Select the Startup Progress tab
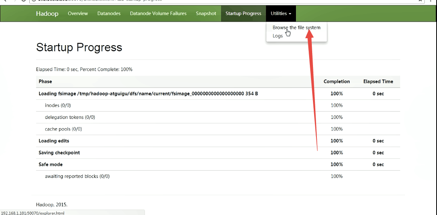 point(243,14)
